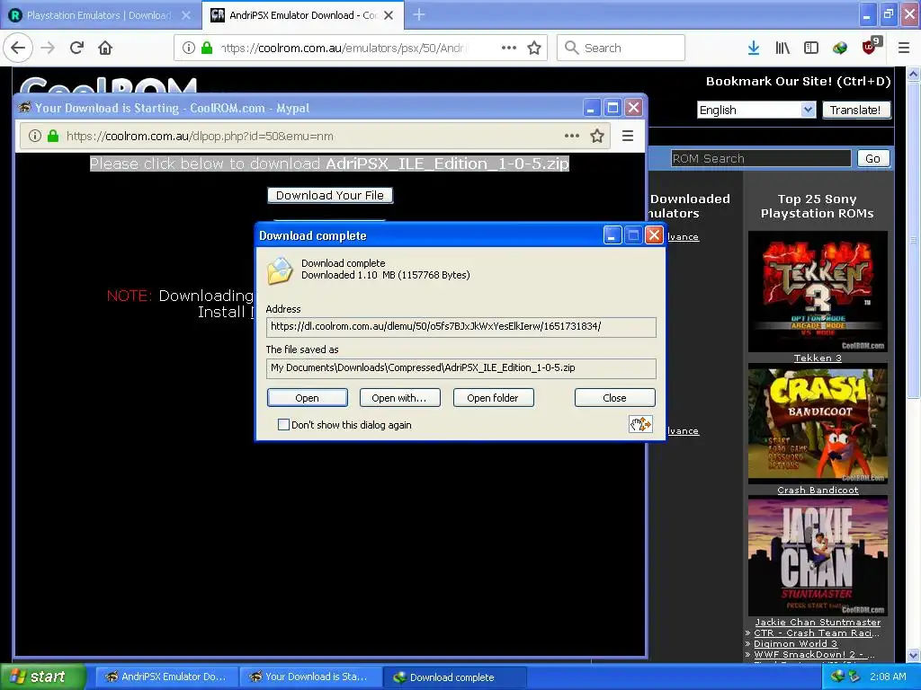Click the taskbar clock 2:08 AM
Image resolution: width=921 pixels, height=690 pixels.
coord(888,677)
